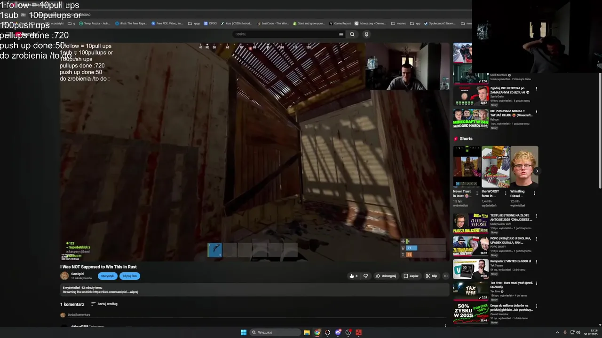Viewport: 602px width, 338px height.
Task: Open options for TESTUJE STRONE NA ZLOTE video
Action: pyautogui.click(x=536, y=216)
